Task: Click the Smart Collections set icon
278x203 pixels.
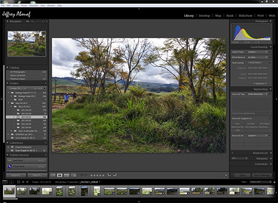Action: [12, 147]
